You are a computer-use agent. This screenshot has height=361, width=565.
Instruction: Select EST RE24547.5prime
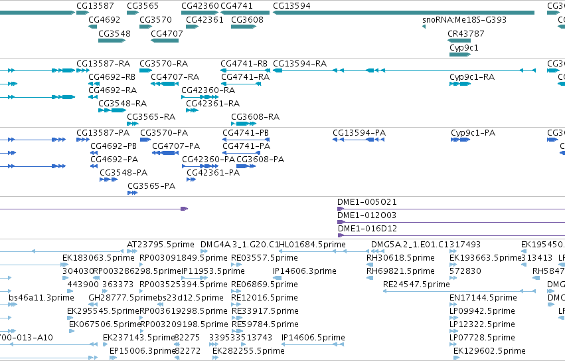[459, 292]
